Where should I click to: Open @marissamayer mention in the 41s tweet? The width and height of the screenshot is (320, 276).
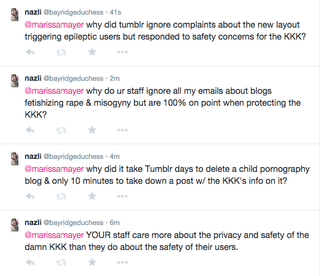click(54, 25)
